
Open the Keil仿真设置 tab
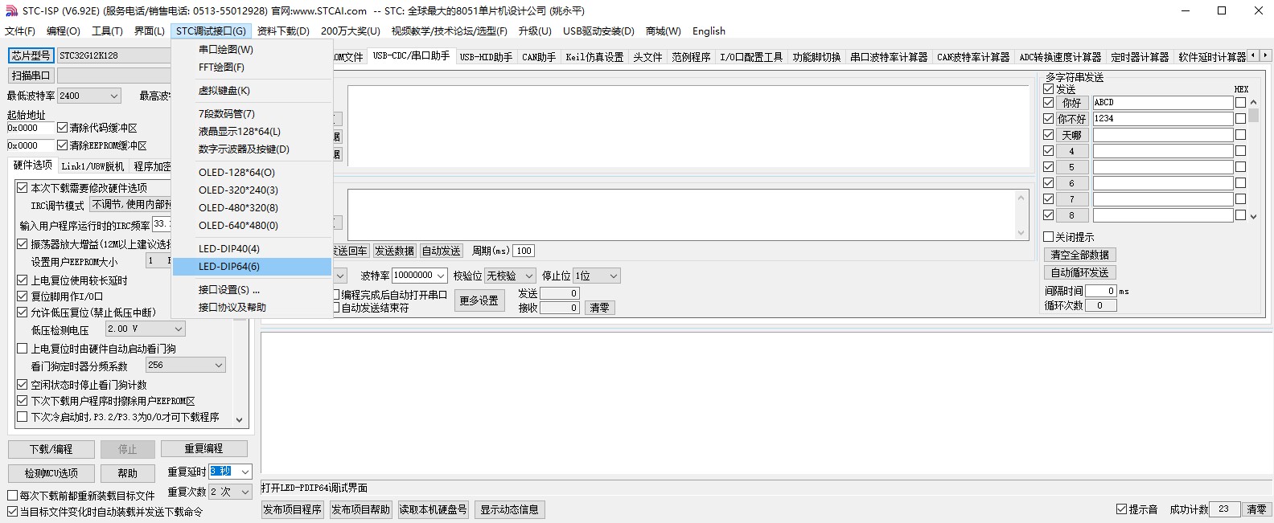[594, 57]
